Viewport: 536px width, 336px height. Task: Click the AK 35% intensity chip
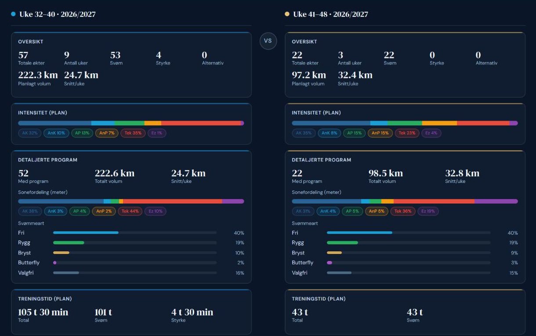(304, 133)
